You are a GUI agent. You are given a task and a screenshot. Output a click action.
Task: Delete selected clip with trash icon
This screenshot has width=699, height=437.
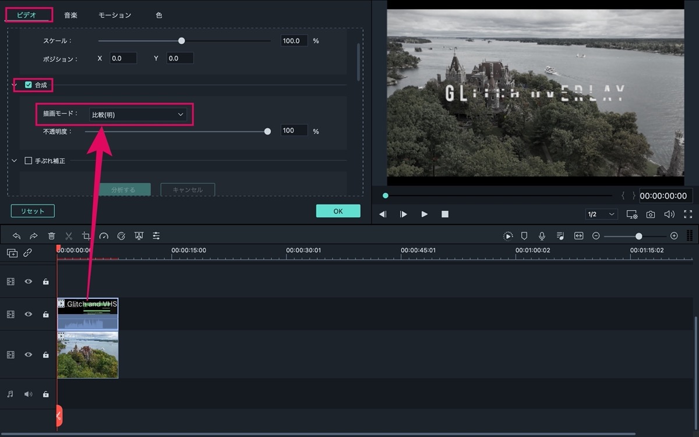pyautogui.click(x=51, y=236)
